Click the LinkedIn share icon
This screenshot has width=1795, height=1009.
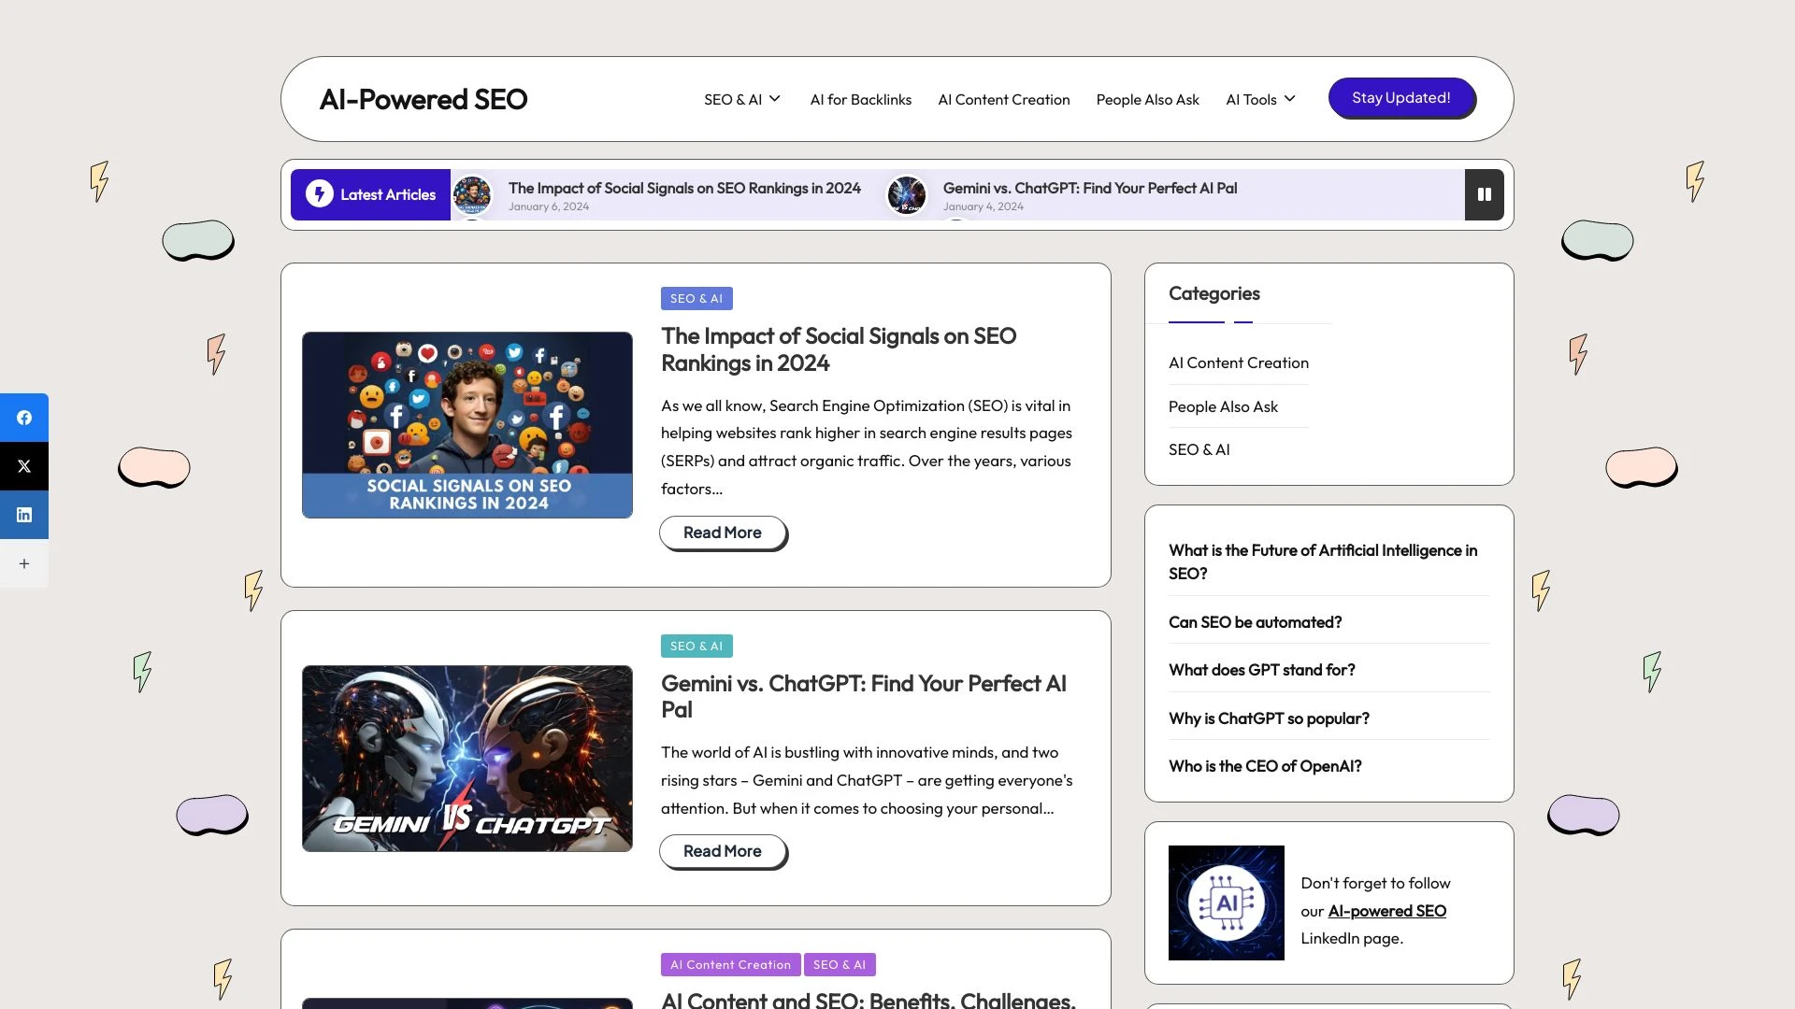coord(23,515)
